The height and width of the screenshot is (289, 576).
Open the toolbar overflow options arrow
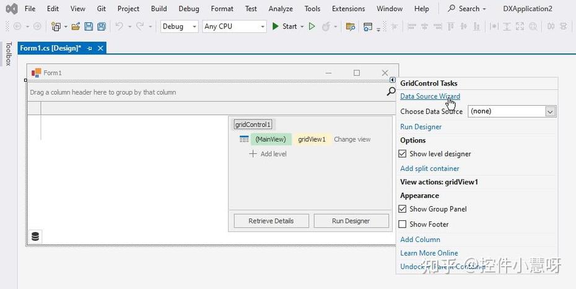tap(378, 29)
